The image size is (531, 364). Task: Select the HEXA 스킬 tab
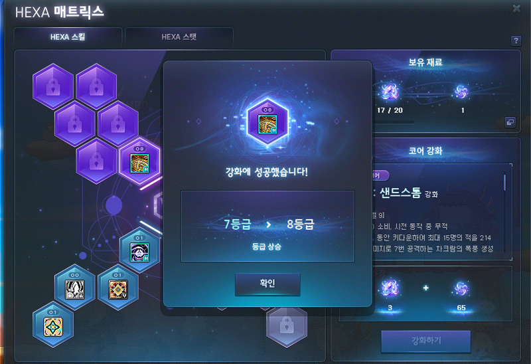[68, 37]
